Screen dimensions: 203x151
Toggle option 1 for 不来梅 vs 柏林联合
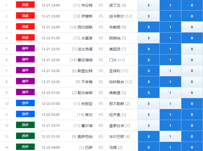[170, 82]
